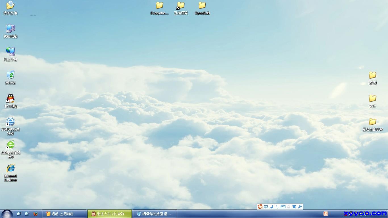The height and width of the screenshot is (218, 388).
Task: Launch Firefox from quick launch bar
Action: [x=36, y=214]
